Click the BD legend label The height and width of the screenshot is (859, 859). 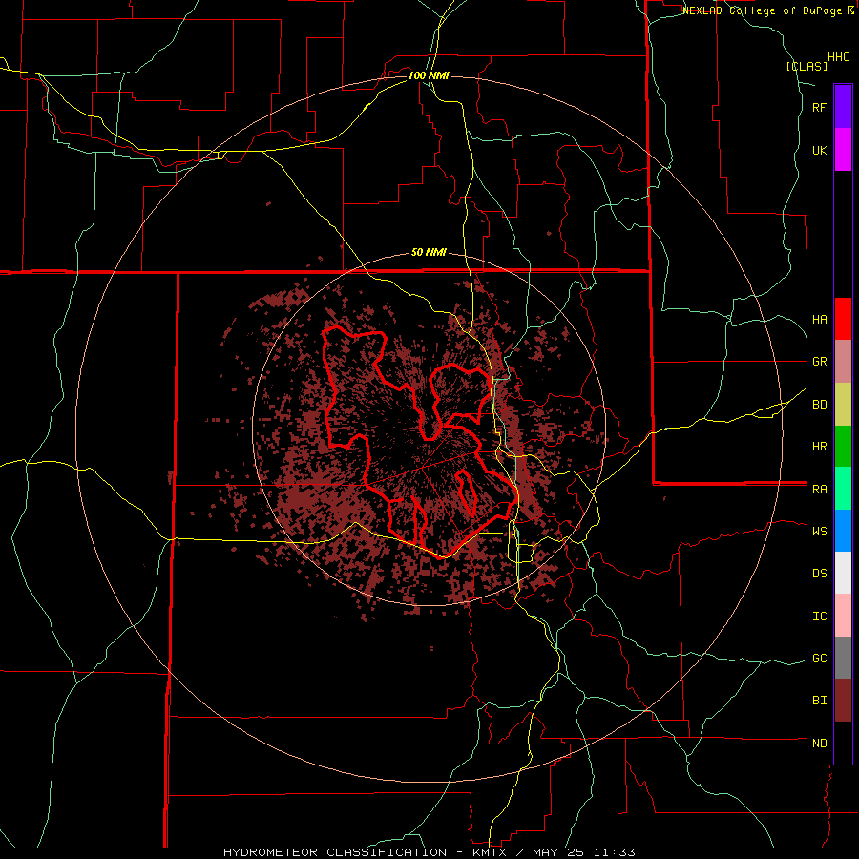[x=819, y=405]
